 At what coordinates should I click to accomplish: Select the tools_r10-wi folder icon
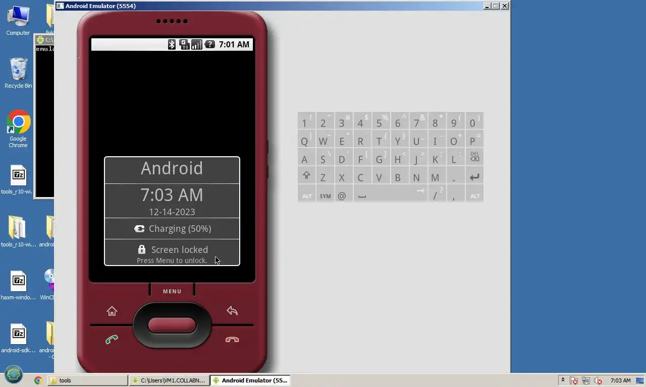tap(18, 232)
